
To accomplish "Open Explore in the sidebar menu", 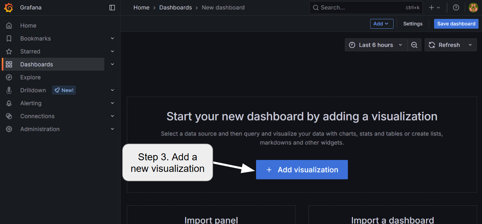I will click(30, 77).
